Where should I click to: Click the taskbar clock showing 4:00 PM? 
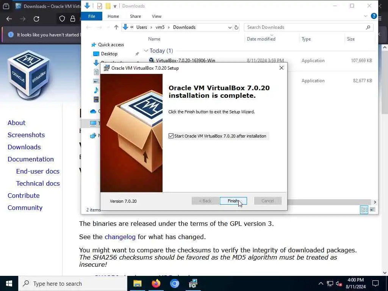(355, 283)
